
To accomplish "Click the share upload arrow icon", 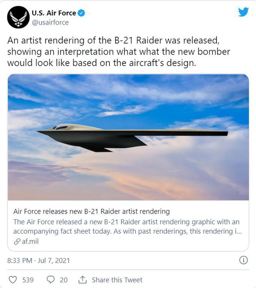I will (x=82, y=279).
